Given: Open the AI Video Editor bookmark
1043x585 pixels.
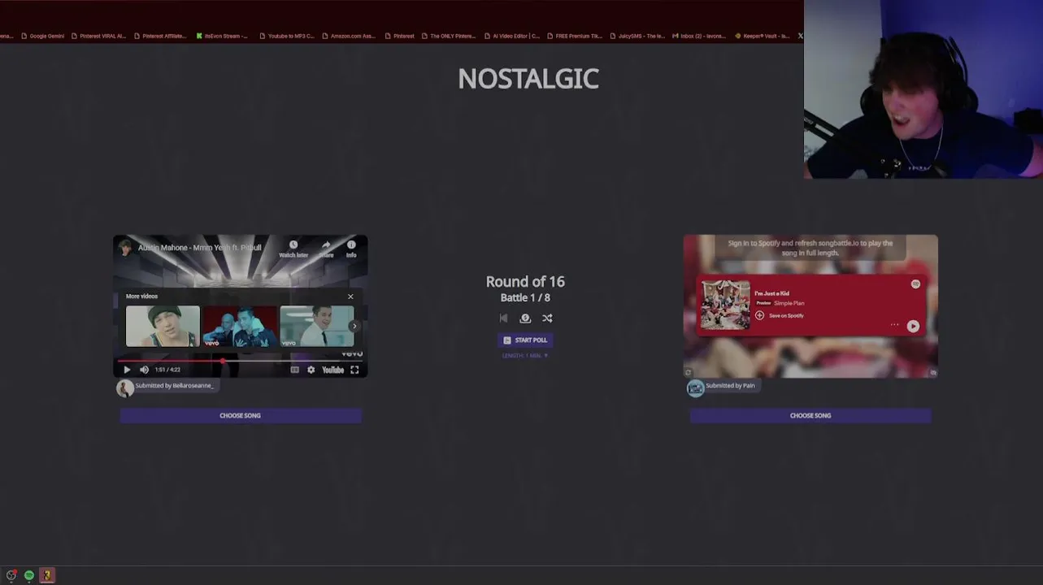Looking at the screenshot, I should click(x=511, y=36).
